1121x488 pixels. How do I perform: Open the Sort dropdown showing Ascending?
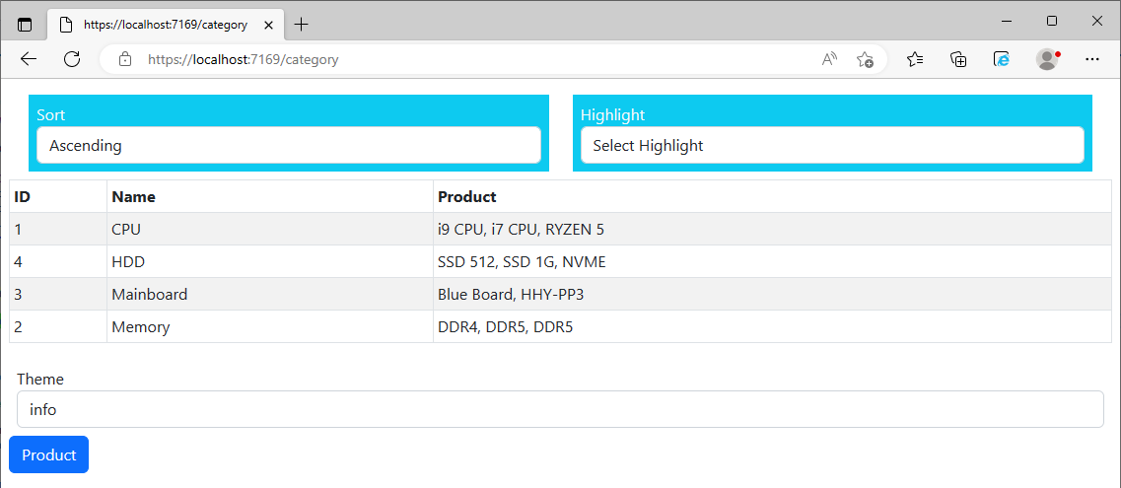(x=289, y=146)
